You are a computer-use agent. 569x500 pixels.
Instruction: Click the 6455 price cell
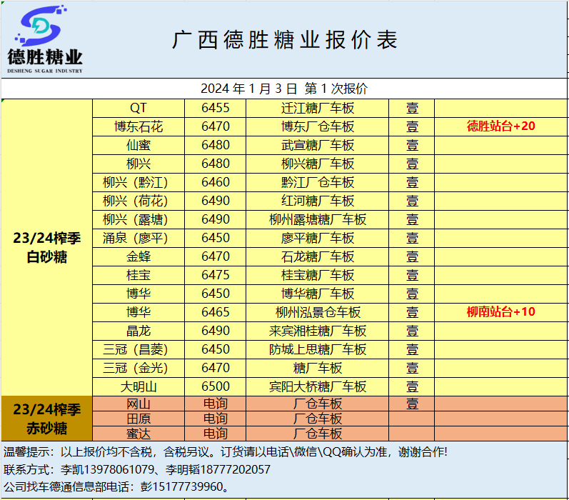[x=216, y=108]
